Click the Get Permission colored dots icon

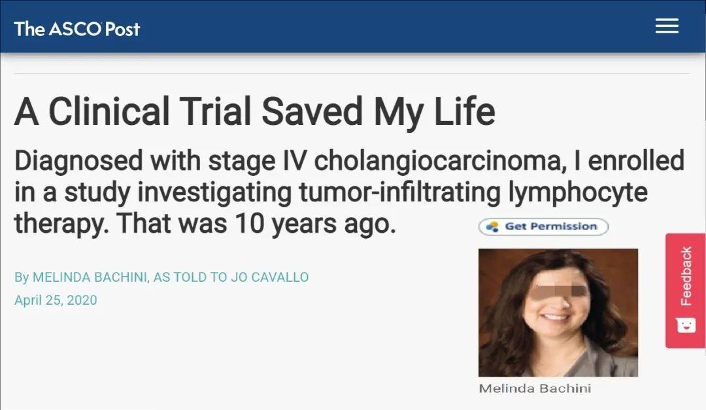point(492,226)
